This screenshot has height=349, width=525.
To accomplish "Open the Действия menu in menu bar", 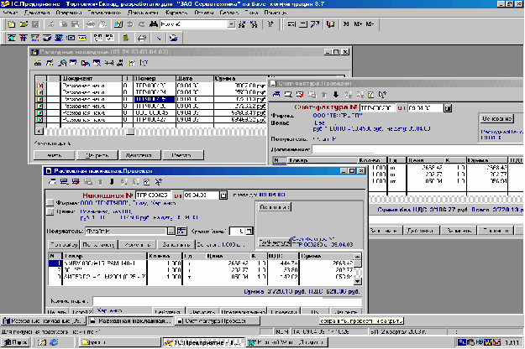I will click(x=37, y=13).
